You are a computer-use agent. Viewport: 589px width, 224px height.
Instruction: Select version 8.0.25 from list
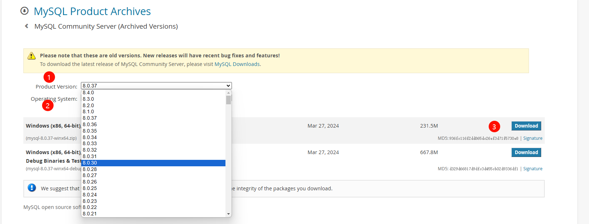point(153,188)
